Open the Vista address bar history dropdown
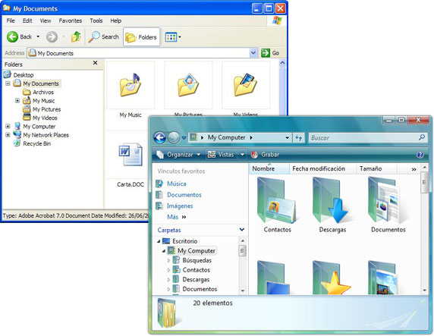434x336 pixels. (287, 137)
